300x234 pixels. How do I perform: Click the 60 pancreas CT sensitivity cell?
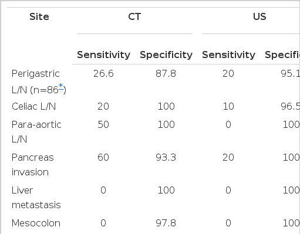[103, 157]
